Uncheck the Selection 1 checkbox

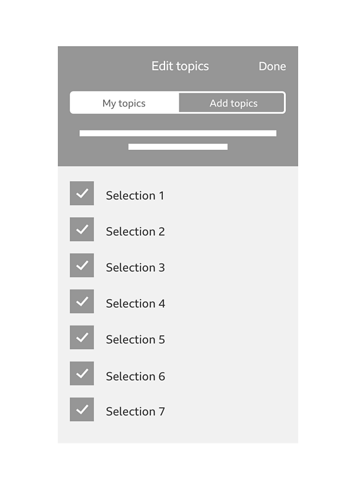coord(82,193)
